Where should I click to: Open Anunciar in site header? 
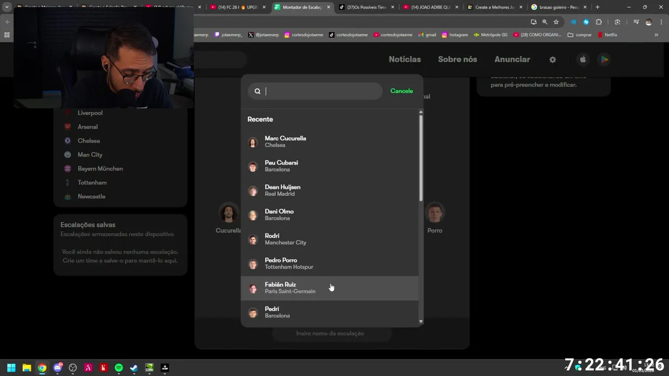pyautogui.click(x=512, y=60)
